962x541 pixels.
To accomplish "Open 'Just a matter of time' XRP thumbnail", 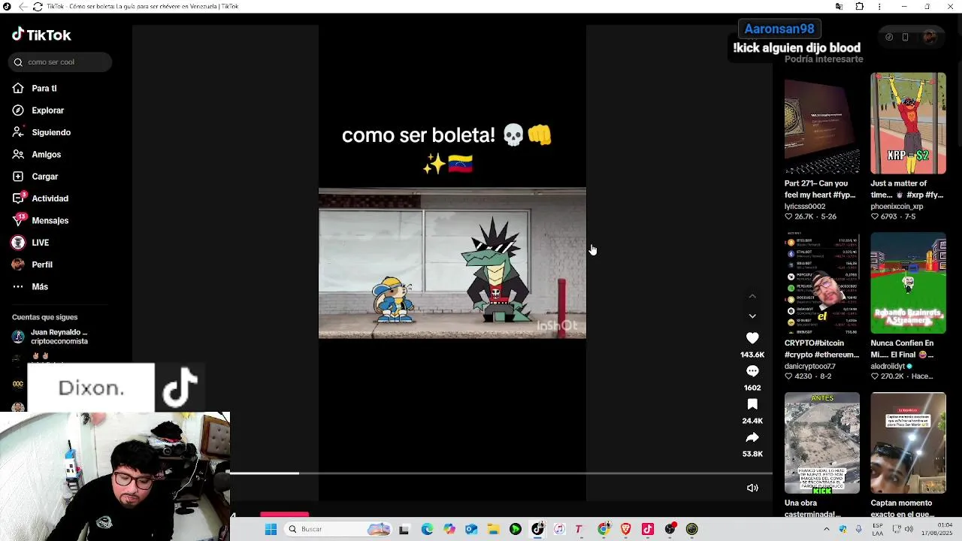I will (908, 123).
